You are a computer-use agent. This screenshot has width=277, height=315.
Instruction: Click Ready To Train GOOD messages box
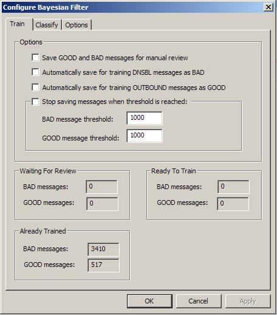tap(233, 204)
